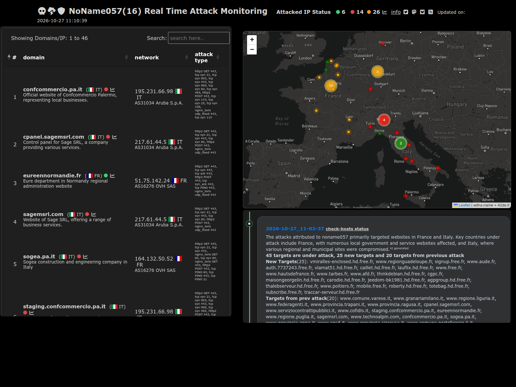The width and height of the screenshot is (516, 387).
Task: Open the chart icon next to eureennormandie.fr
Action: tap(113, 176)
